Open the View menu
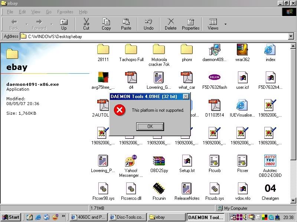297x222 pixels. pyautogui.click(x=36, y=12)
